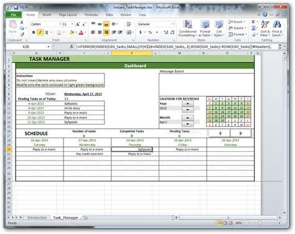Center text horizontally
Viewport: 295px width, 234px height.
(x=100, y=32)
